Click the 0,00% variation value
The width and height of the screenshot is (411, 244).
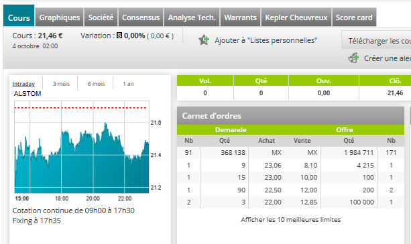point(134,36)
